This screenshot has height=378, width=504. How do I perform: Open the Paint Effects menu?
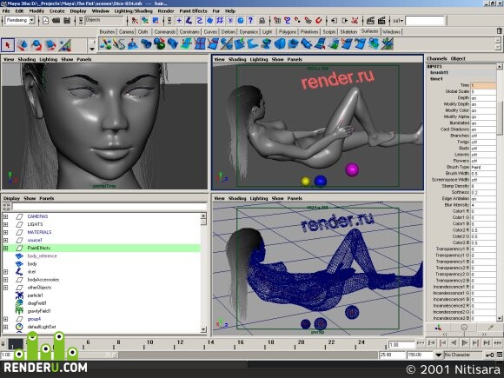pyautogui.click(x=193, y=11)
